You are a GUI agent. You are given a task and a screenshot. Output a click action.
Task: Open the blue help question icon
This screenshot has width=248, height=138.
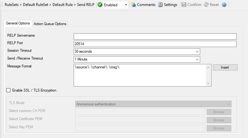[x=224, y=5]
